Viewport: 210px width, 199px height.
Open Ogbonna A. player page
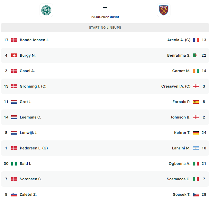(179, 164)
